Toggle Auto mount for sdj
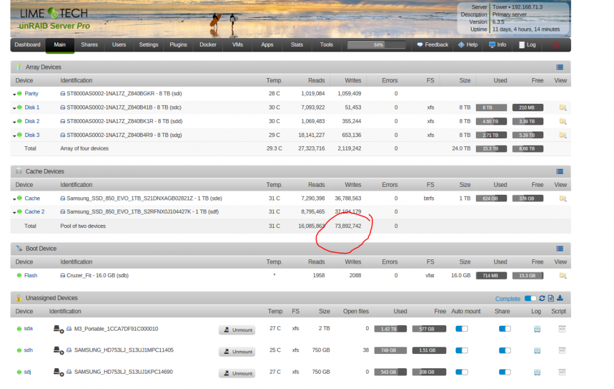The height and width of the screenshot is (389, 614). click(x=462, y=372)
